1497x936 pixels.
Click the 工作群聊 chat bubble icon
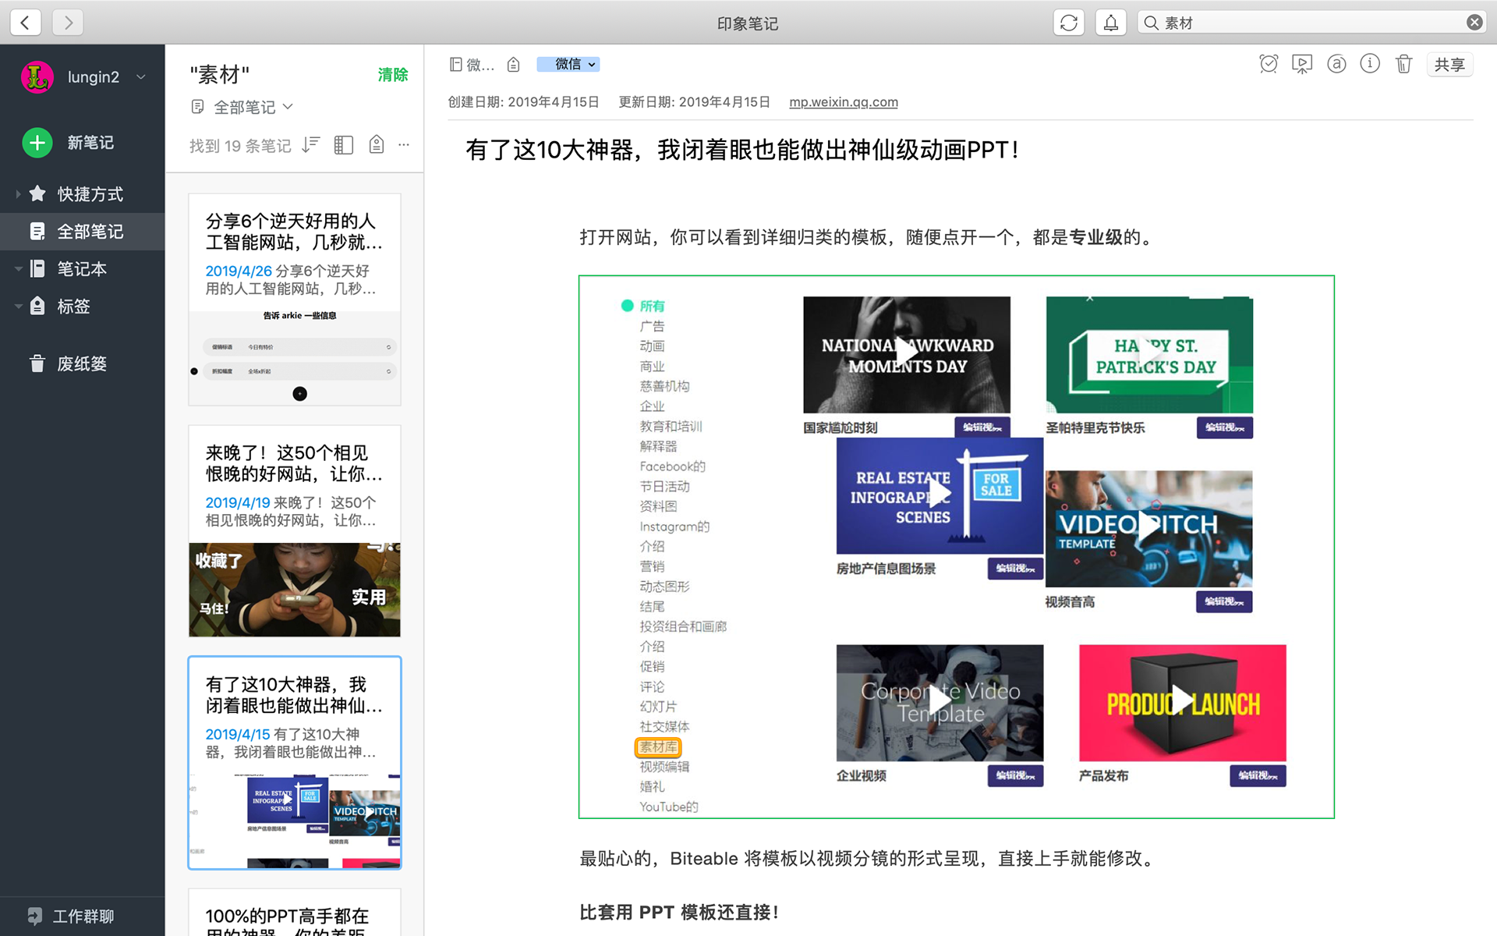point(35,916)
